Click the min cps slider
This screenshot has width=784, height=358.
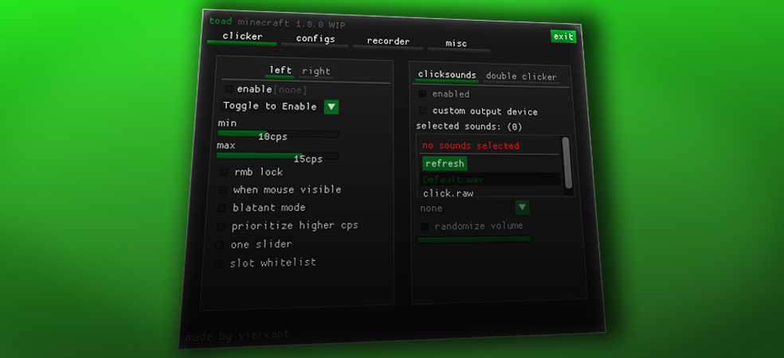[277, 134]
